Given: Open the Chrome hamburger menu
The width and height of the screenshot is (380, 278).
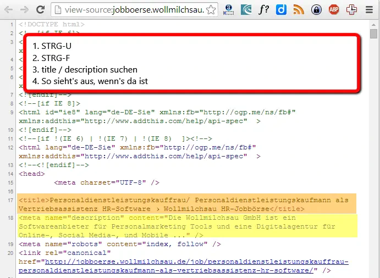Looking at the screenshot, I should pos(370,10).
